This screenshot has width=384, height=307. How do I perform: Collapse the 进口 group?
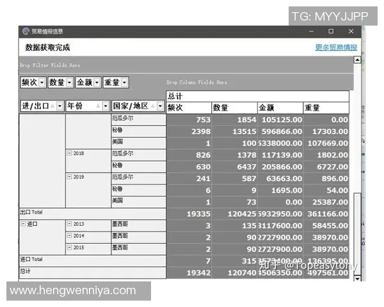(x=23, y=224)
